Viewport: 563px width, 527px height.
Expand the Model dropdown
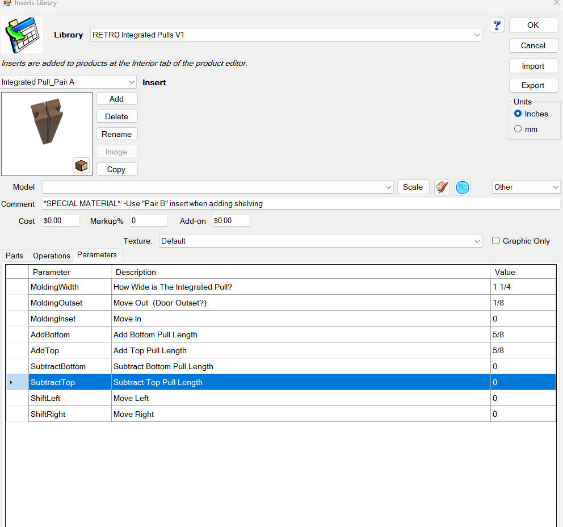tap(389, 187)
